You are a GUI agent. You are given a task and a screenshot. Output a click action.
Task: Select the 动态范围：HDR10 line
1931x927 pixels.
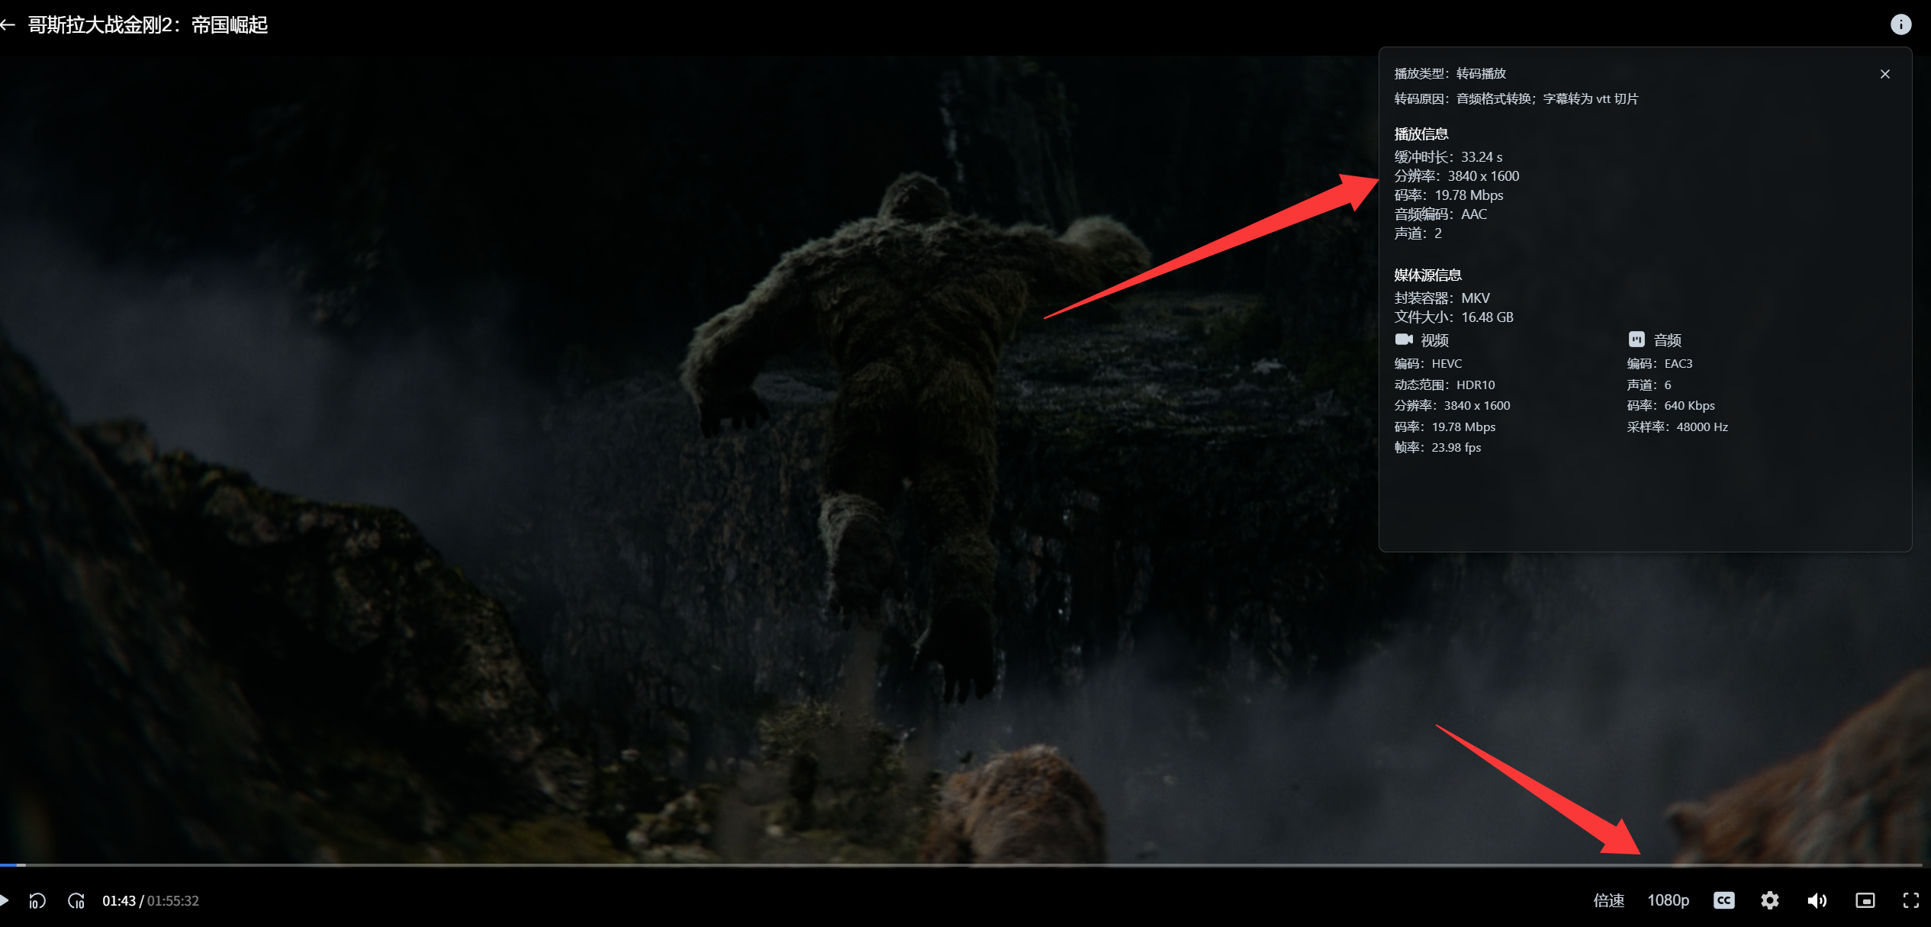pos(1444,385)
